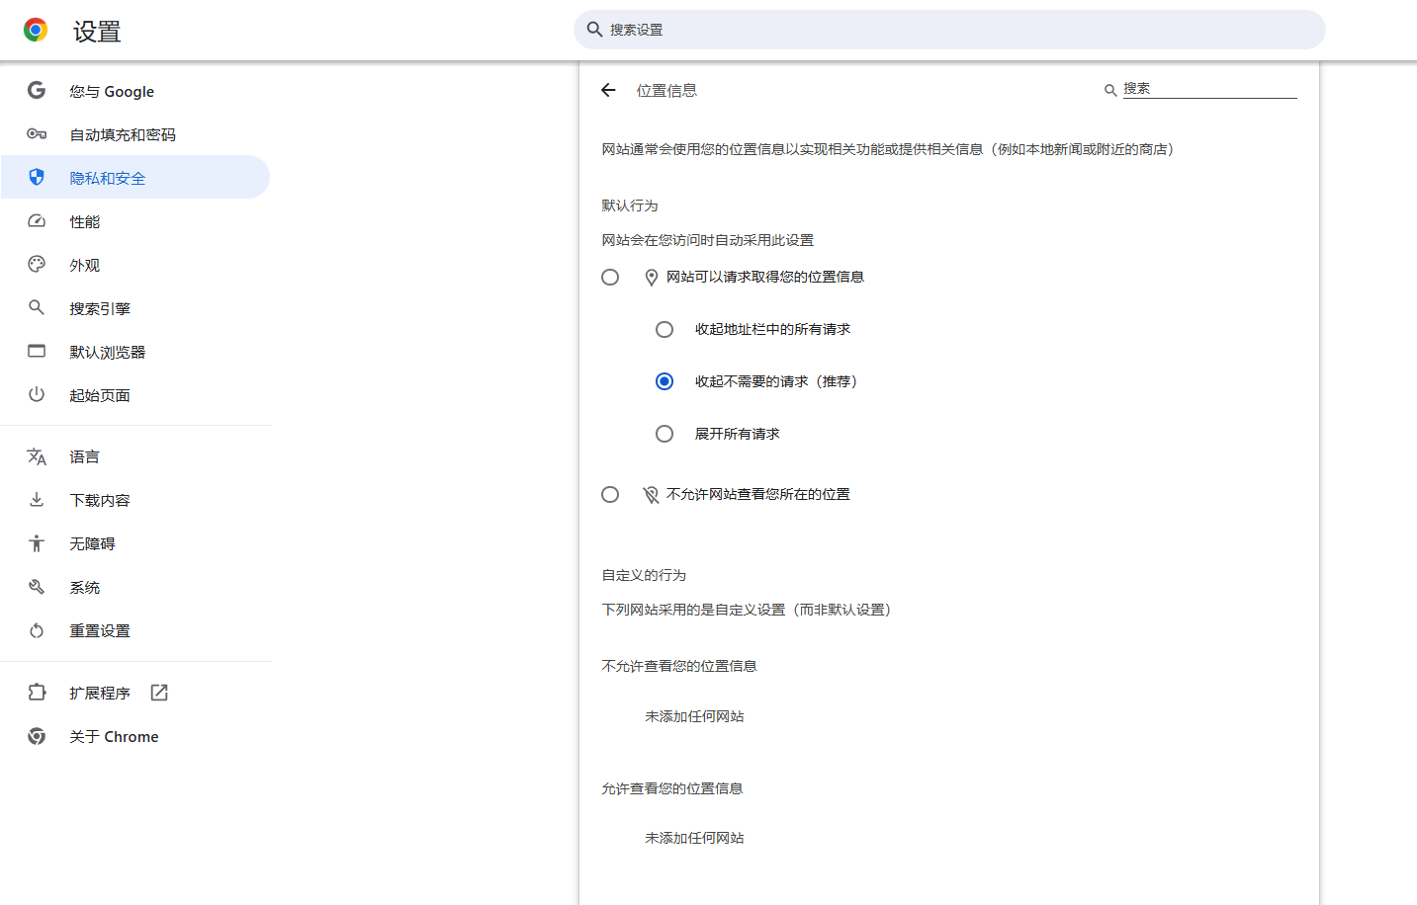1417x905 pixels.
Task: Click the external link icon beside 扩展程序
Action: pyautogui.click(x=159, y=693)
